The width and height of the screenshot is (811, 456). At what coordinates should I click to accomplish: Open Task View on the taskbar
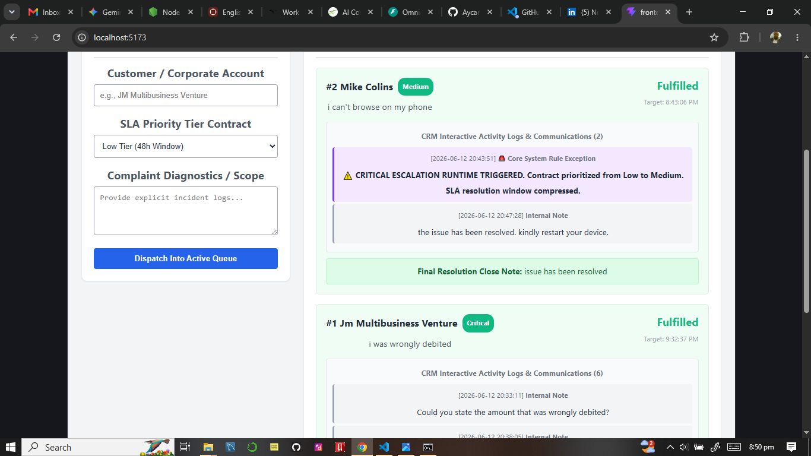185,447
